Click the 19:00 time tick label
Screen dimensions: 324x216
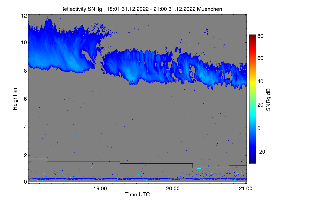coord(100,189)
